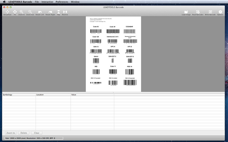228x142 pixels.
Task: Flip the image vertically
Action: (x=58, y=13)
